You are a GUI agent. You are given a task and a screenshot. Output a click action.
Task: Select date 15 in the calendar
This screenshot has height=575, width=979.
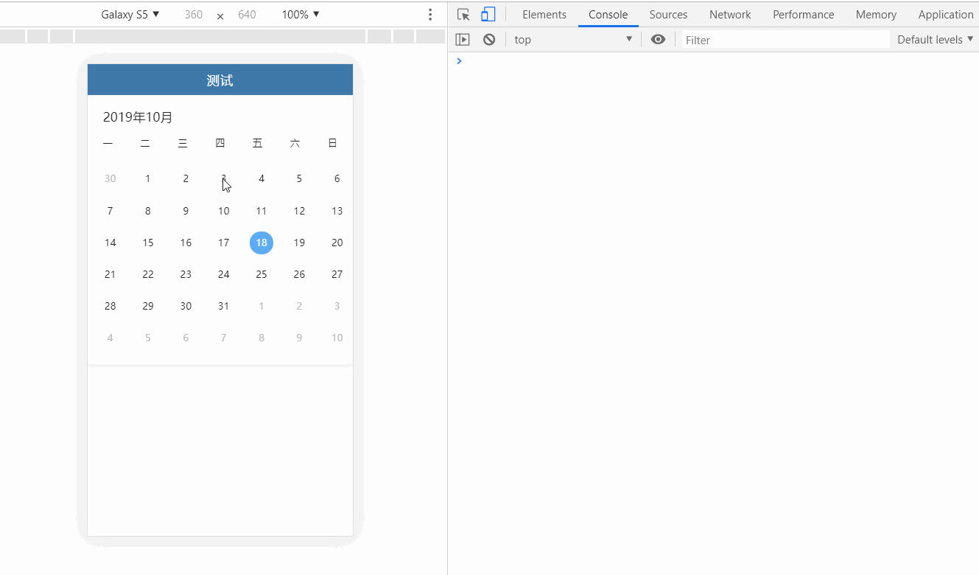click(x=148, y=243)
